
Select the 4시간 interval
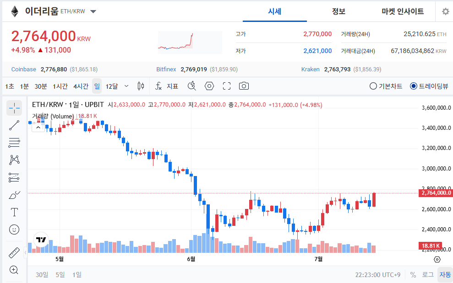[81, 86]
